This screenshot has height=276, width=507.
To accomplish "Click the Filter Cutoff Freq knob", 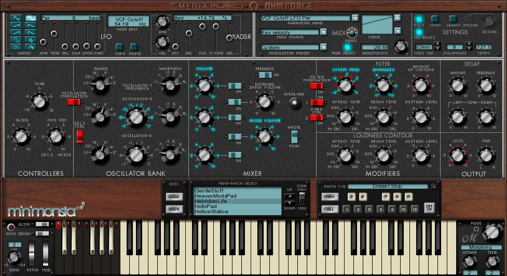I will pyautogui.click(x=345, y=85).
